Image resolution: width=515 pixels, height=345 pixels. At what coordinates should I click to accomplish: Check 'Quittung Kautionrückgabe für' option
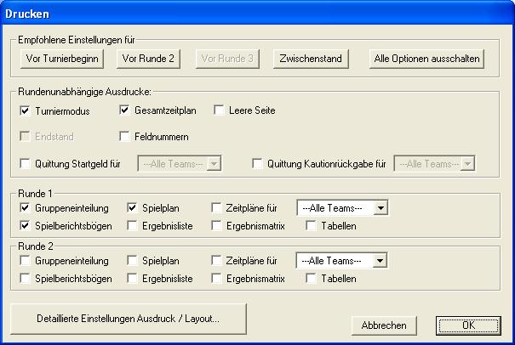click(x=259, y=164)
